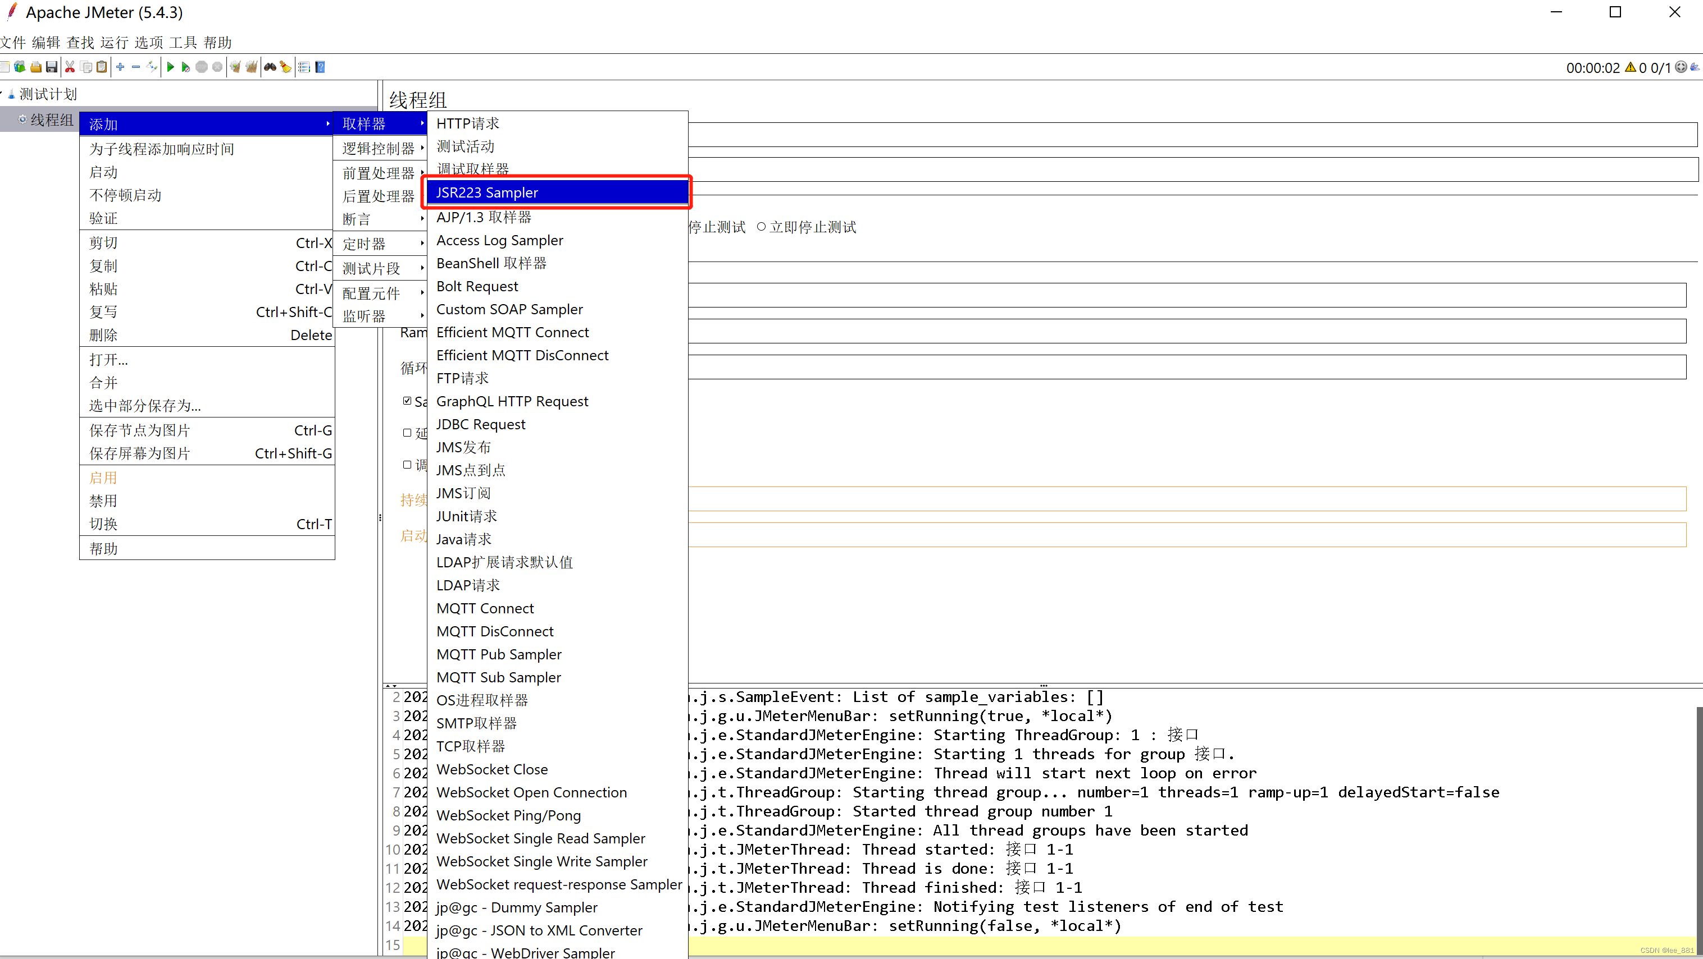This screenshot has width=1703, height=959.
Task: Toggle the checkbox beside 延 label
Action: (x=407, y=433)
